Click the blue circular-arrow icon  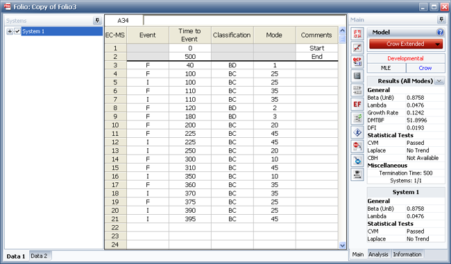pyautogui.click(x=357, y=160)
